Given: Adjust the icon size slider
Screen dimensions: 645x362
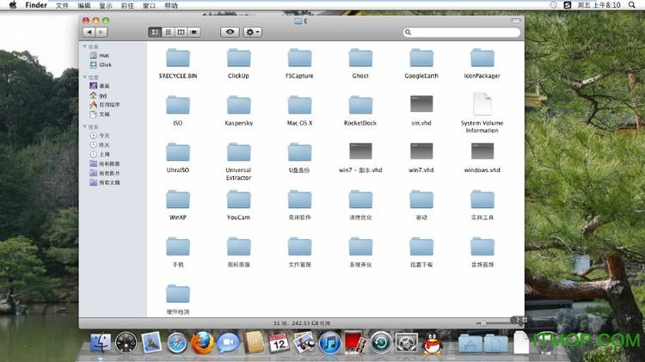Looking at the screenshot, I should coord(483,323).
